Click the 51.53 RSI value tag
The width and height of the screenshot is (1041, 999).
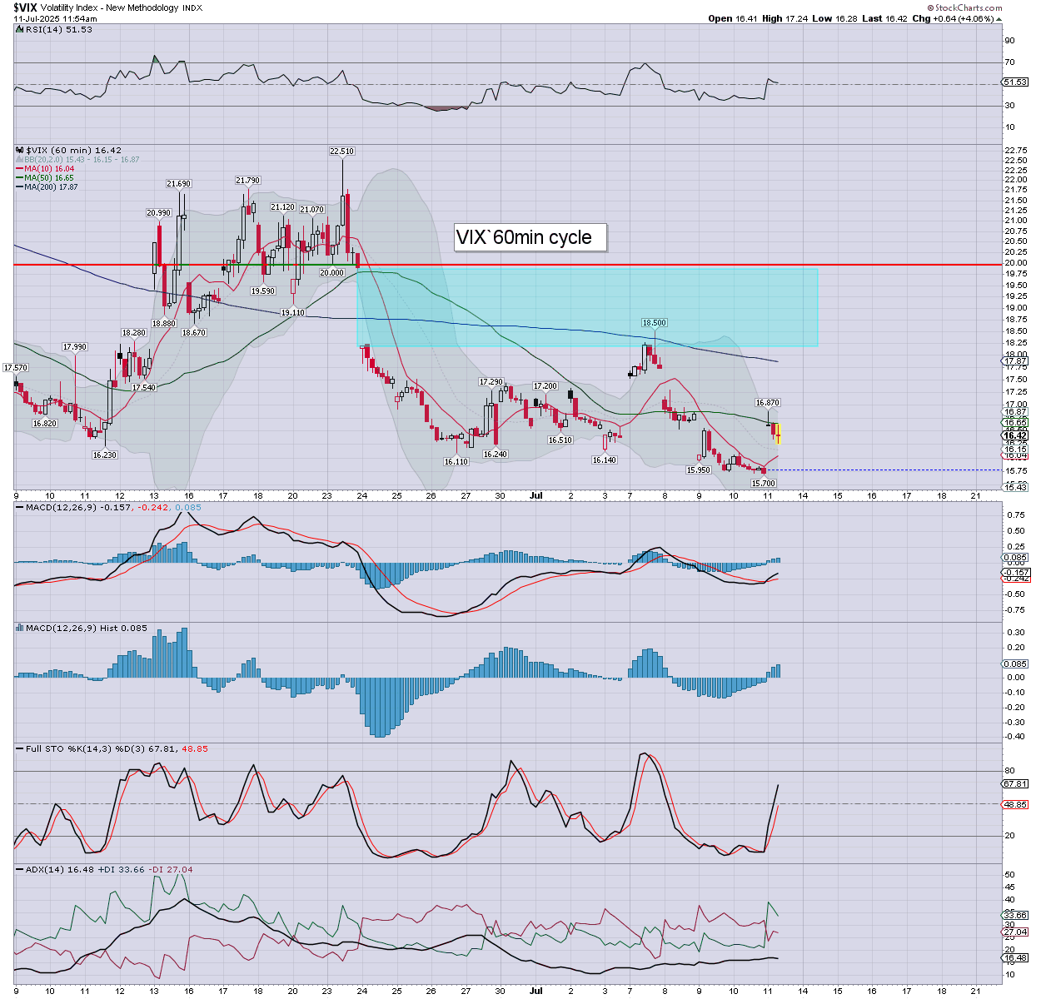1014,82
